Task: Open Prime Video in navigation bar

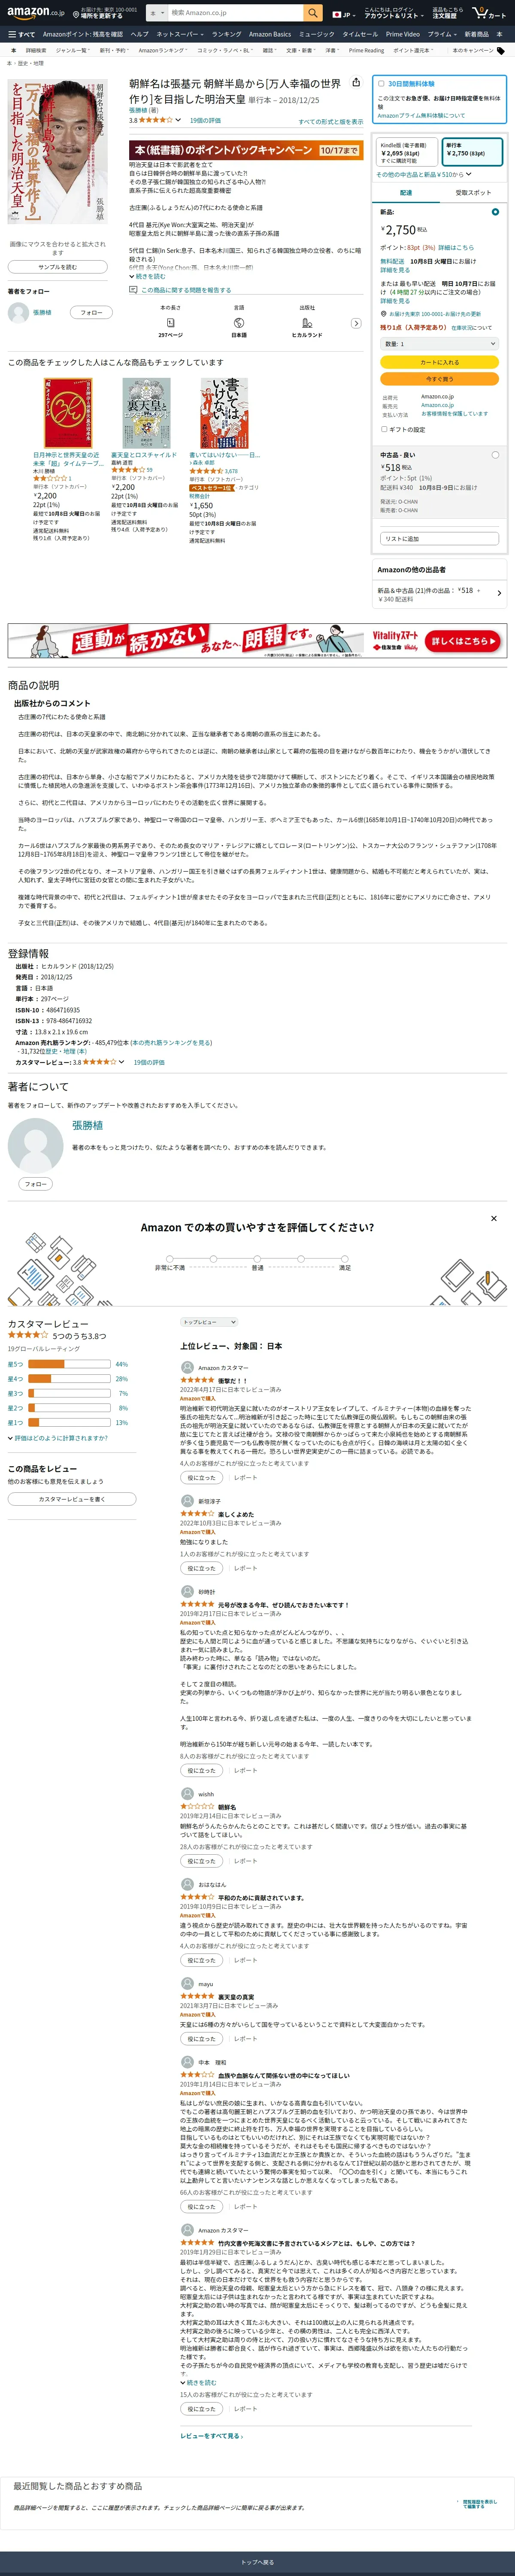Action: tap(403, 34)
